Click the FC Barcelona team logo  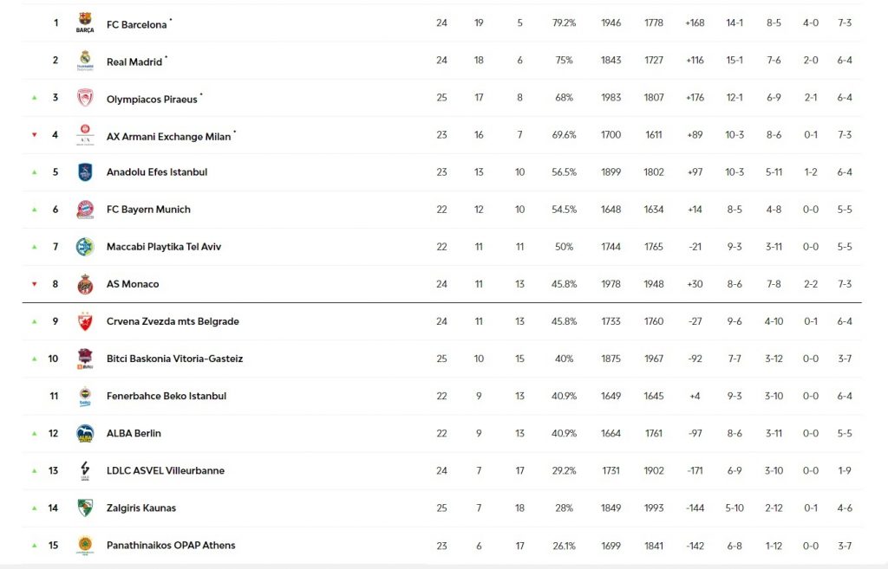(x=85, y=23)
